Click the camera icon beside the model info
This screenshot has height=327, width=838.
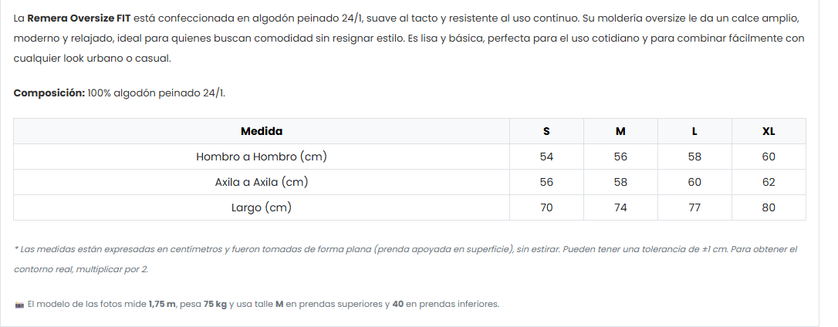click(19, 305)
